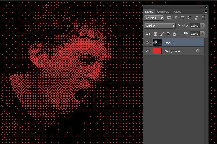This screenshot has width=217, height=144.
Task: Hide Layer 1 with eye icon
Action: tap(147, 42)
